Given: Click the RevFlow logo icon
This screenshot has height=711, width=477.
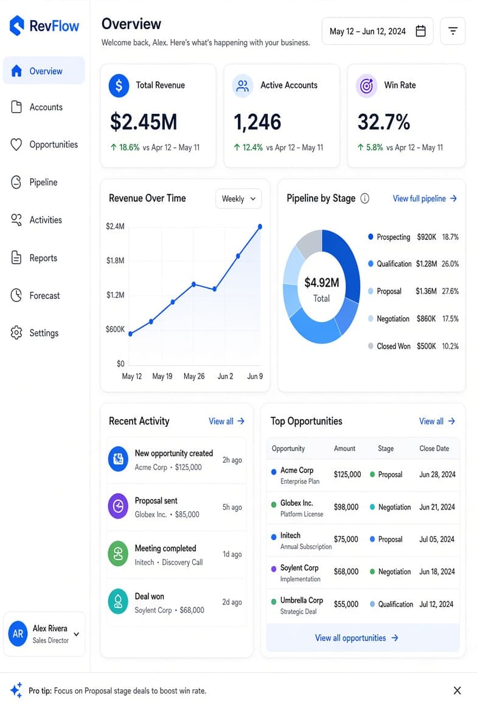Looking at the screenshot, I should click(17, 26).
